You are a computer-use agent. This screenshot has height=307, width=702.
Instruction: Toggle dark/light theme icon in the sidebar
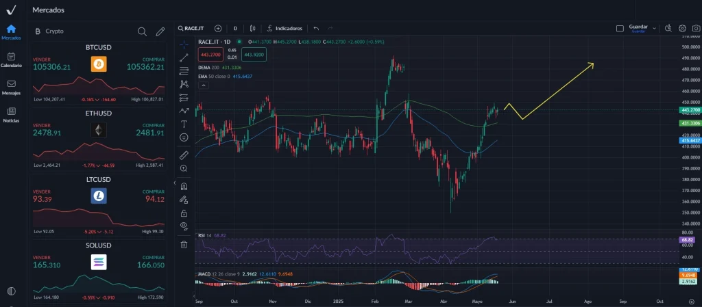point(11,291)
